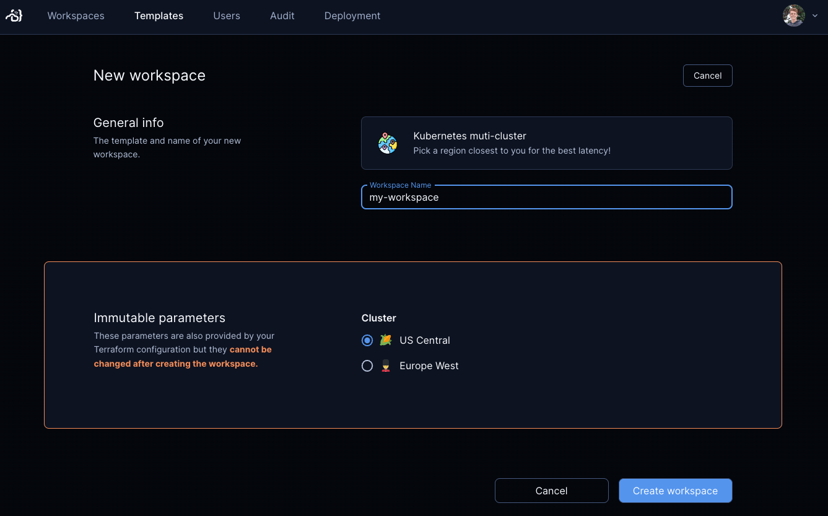Click the Coder logo in the navbar

point(13,15)
